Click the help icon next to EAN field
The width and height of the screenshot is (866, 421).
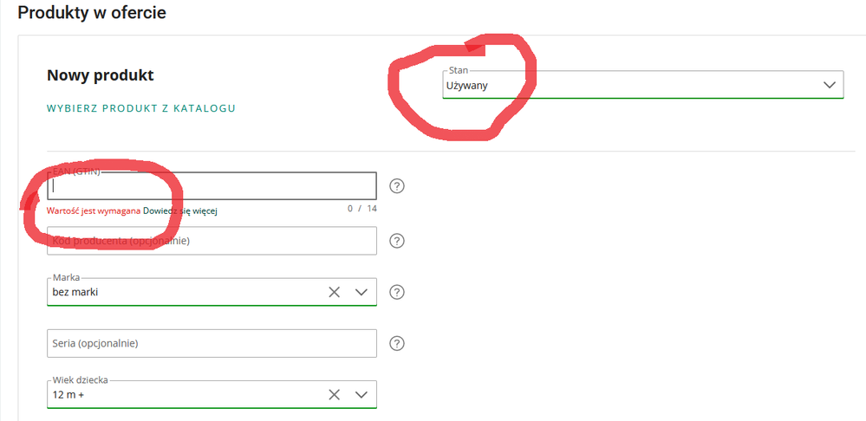[x=398, y=186]
